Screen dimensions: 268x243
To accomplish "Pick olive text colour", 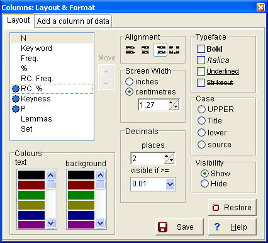I will pyautogui.click(x=31, y=205).
